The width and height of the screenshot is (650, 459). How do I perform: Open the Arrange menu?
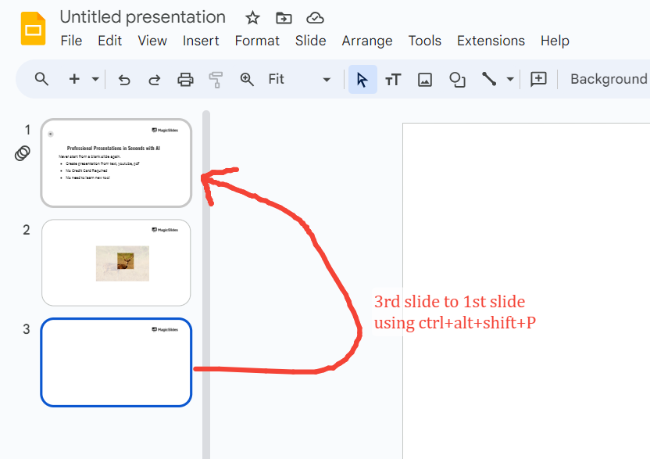[366, 41]
